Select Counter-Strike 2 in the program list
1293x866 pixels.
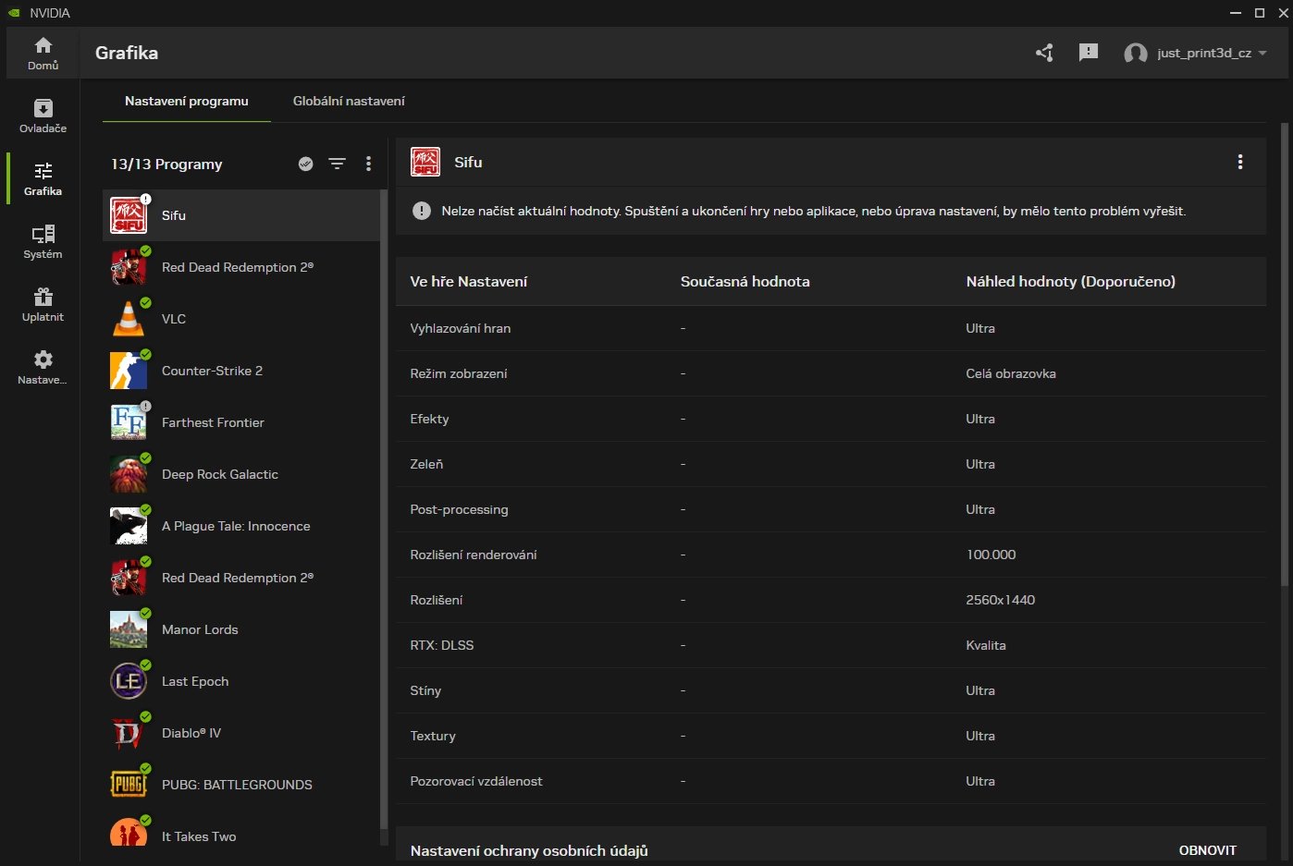point(212,371)
